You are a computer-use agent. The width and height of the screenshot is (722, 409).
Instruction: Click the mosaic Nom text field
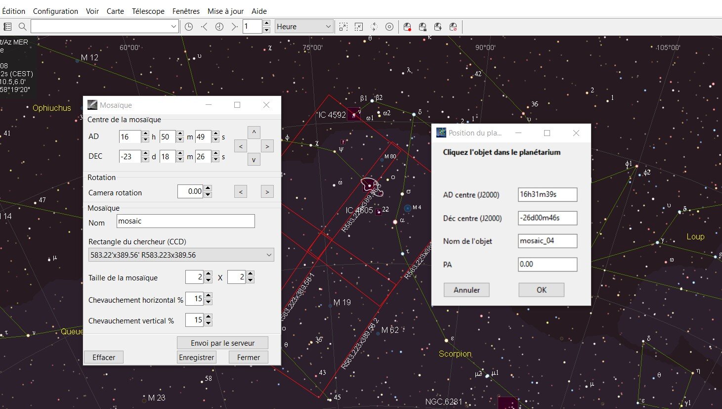186,221
